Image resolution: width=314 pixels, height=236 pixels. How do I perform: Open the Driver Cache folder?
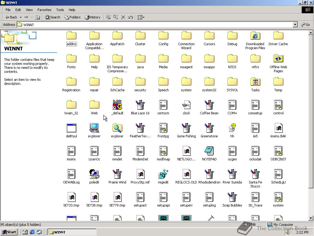point(278,36)
